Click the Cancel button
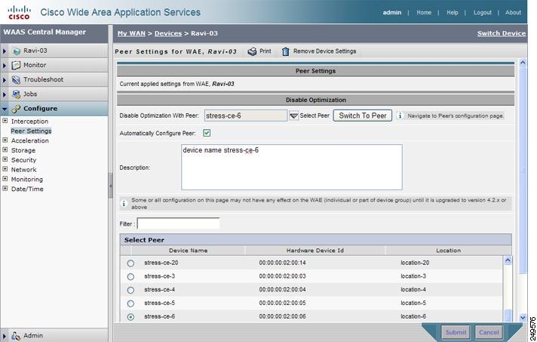This screenshot has height=342, width=537. point(489,332)
